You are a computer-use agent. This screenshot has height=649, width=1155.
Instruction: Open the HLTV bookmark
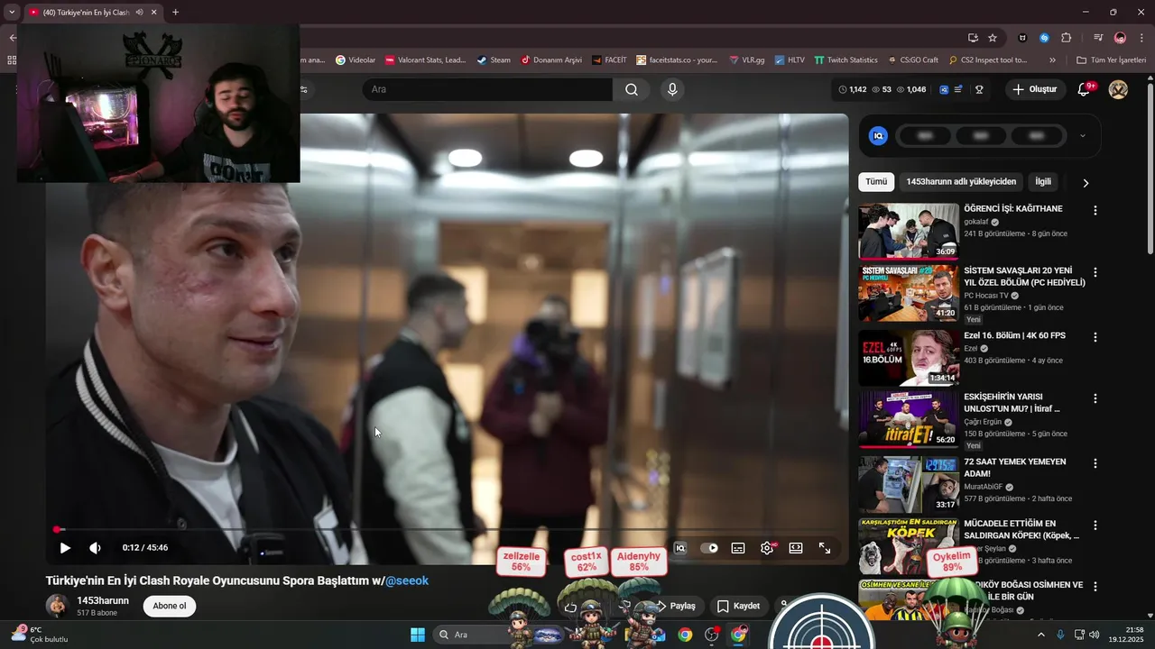pos(789,60)
